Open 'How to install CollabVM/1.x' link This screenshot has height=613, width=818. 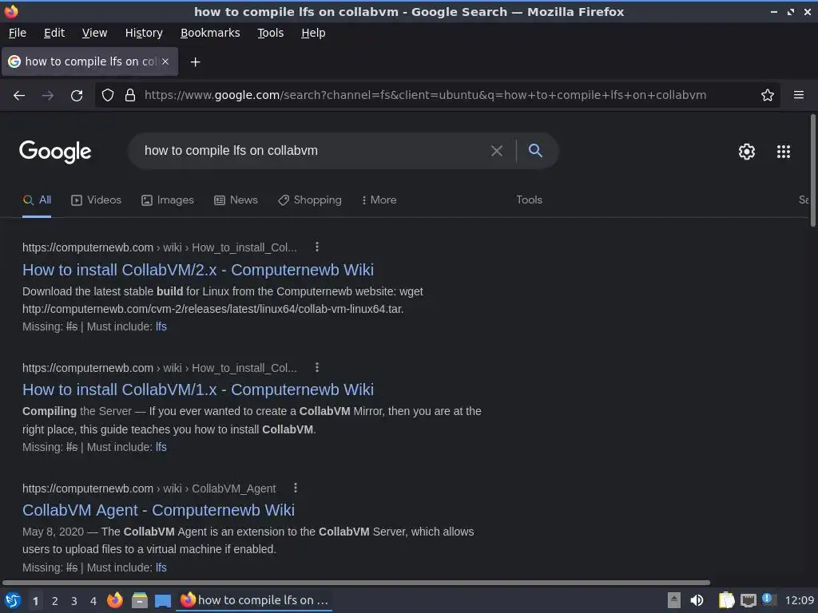(198, 390)
